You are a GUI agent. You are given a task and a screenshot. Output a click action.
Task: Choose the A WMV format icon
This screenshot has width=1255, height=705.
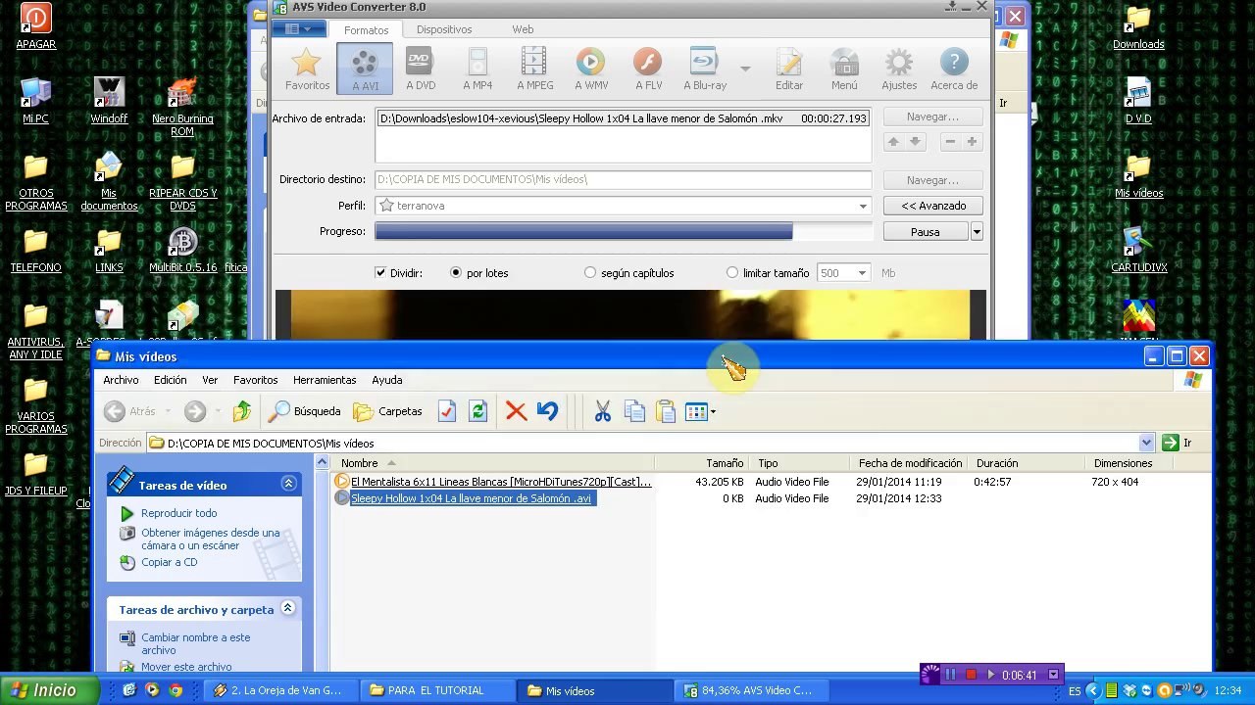(x=591, y=69)
